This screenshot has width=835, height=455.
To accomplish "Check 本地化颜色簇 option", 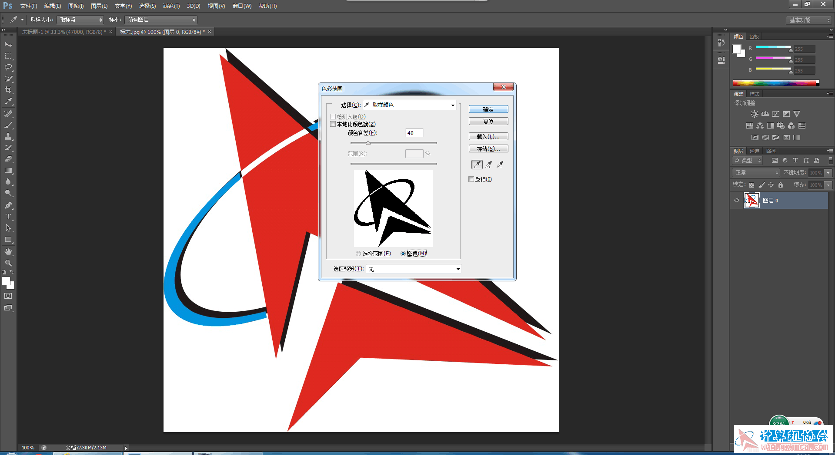I will 333,124.
